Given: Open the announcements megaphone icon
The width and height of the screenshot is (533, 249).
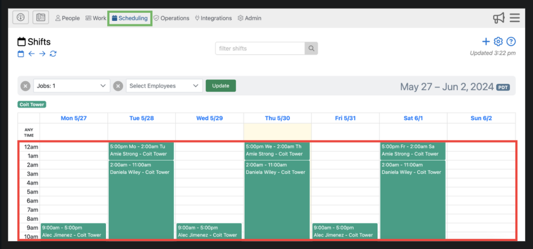Looking at the screenshot, I should (499, 18).
